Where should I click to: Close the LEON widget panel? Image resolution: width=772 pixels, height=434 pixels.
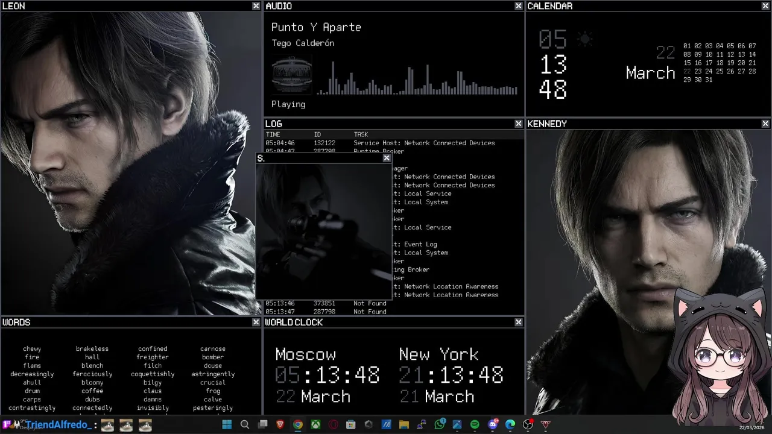[x=256, y=5]
